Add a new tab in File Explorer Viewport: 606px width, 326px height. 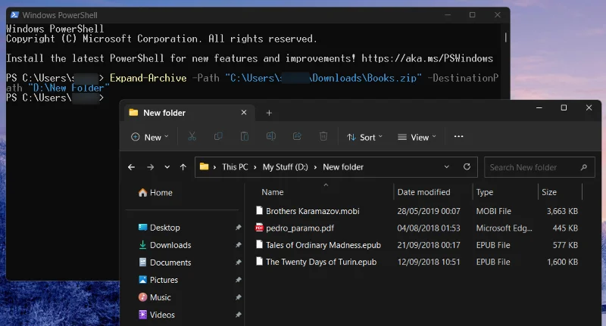(x=269, y=113)
